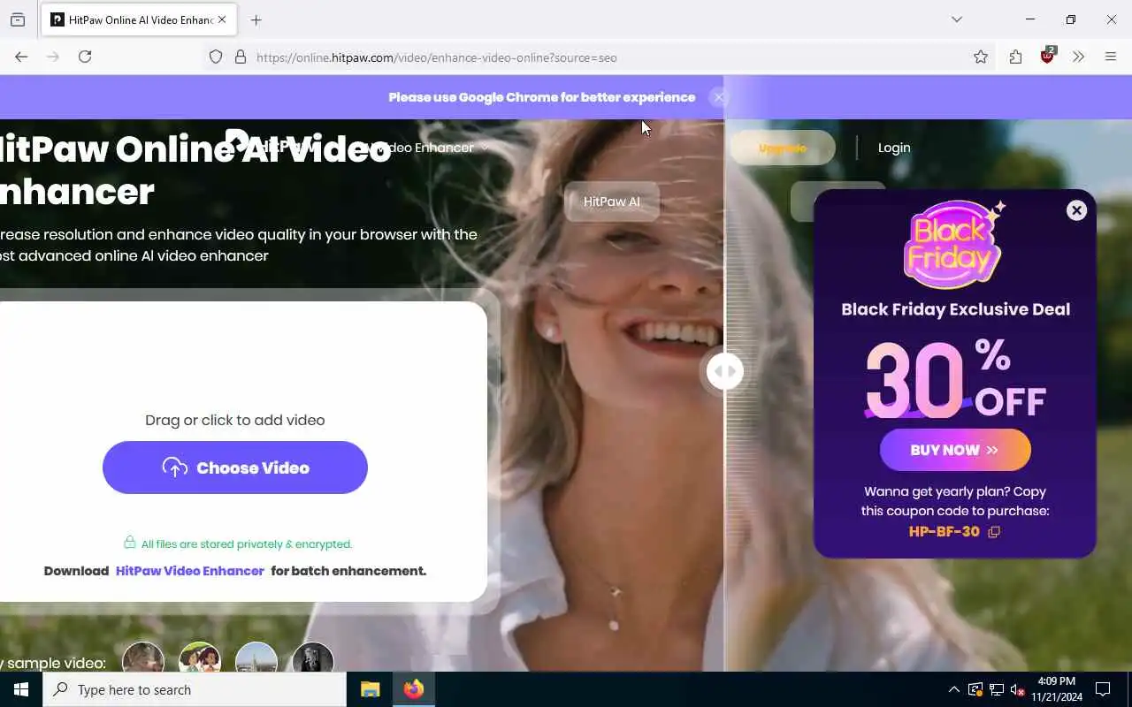1132x707 pixels.
Task: Close the HitPaw Online AI Video tab
Action: (x=222, y=19)
